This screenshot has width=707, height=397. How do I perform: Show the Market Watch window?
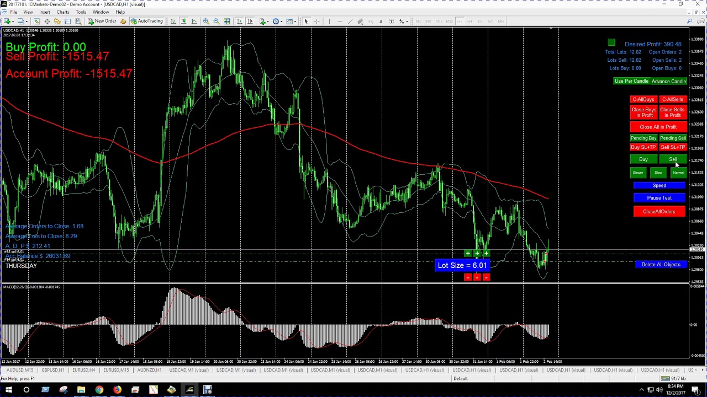(36, 21)
